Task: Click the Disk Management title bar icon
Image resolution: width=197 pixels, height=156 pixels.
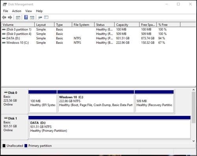Action: click(x=5, y=4)
